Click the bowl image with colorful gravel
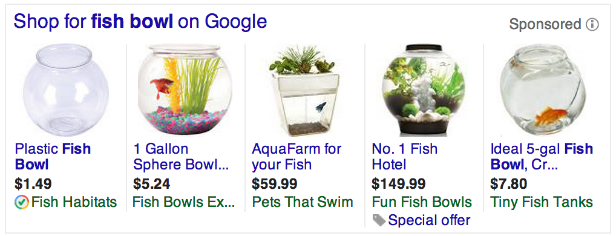The height and width of the screenshot is (236, 616). pyautogui.click(x=185, y=89)
